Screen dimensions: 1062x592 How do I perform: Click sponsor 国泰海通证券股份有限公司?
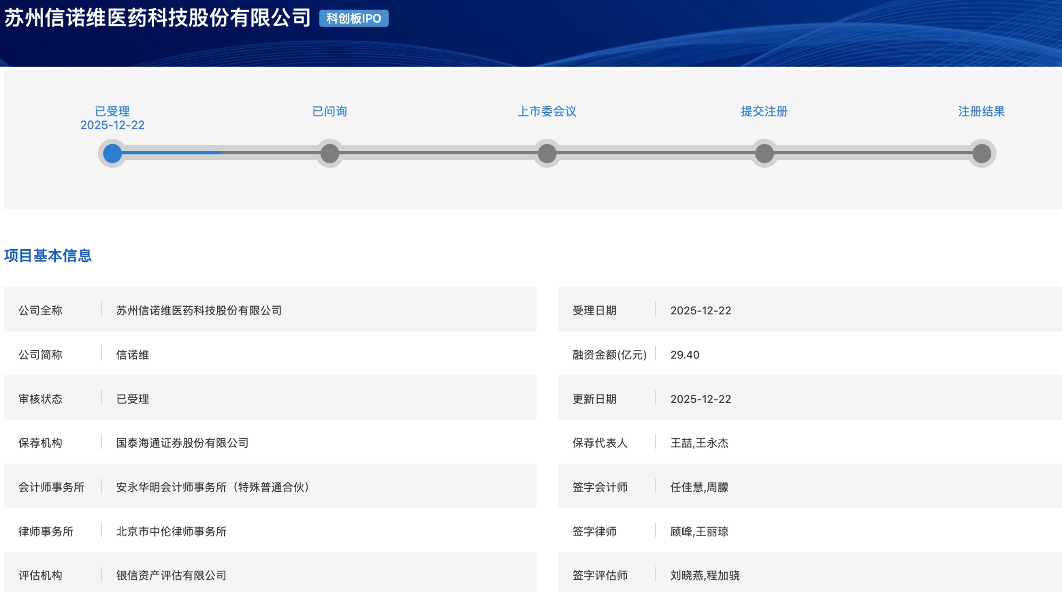click(182, 443)
